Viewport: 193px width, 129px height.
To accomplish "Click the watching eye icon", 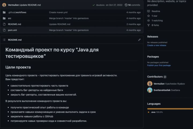I will [x=149, y=20].
